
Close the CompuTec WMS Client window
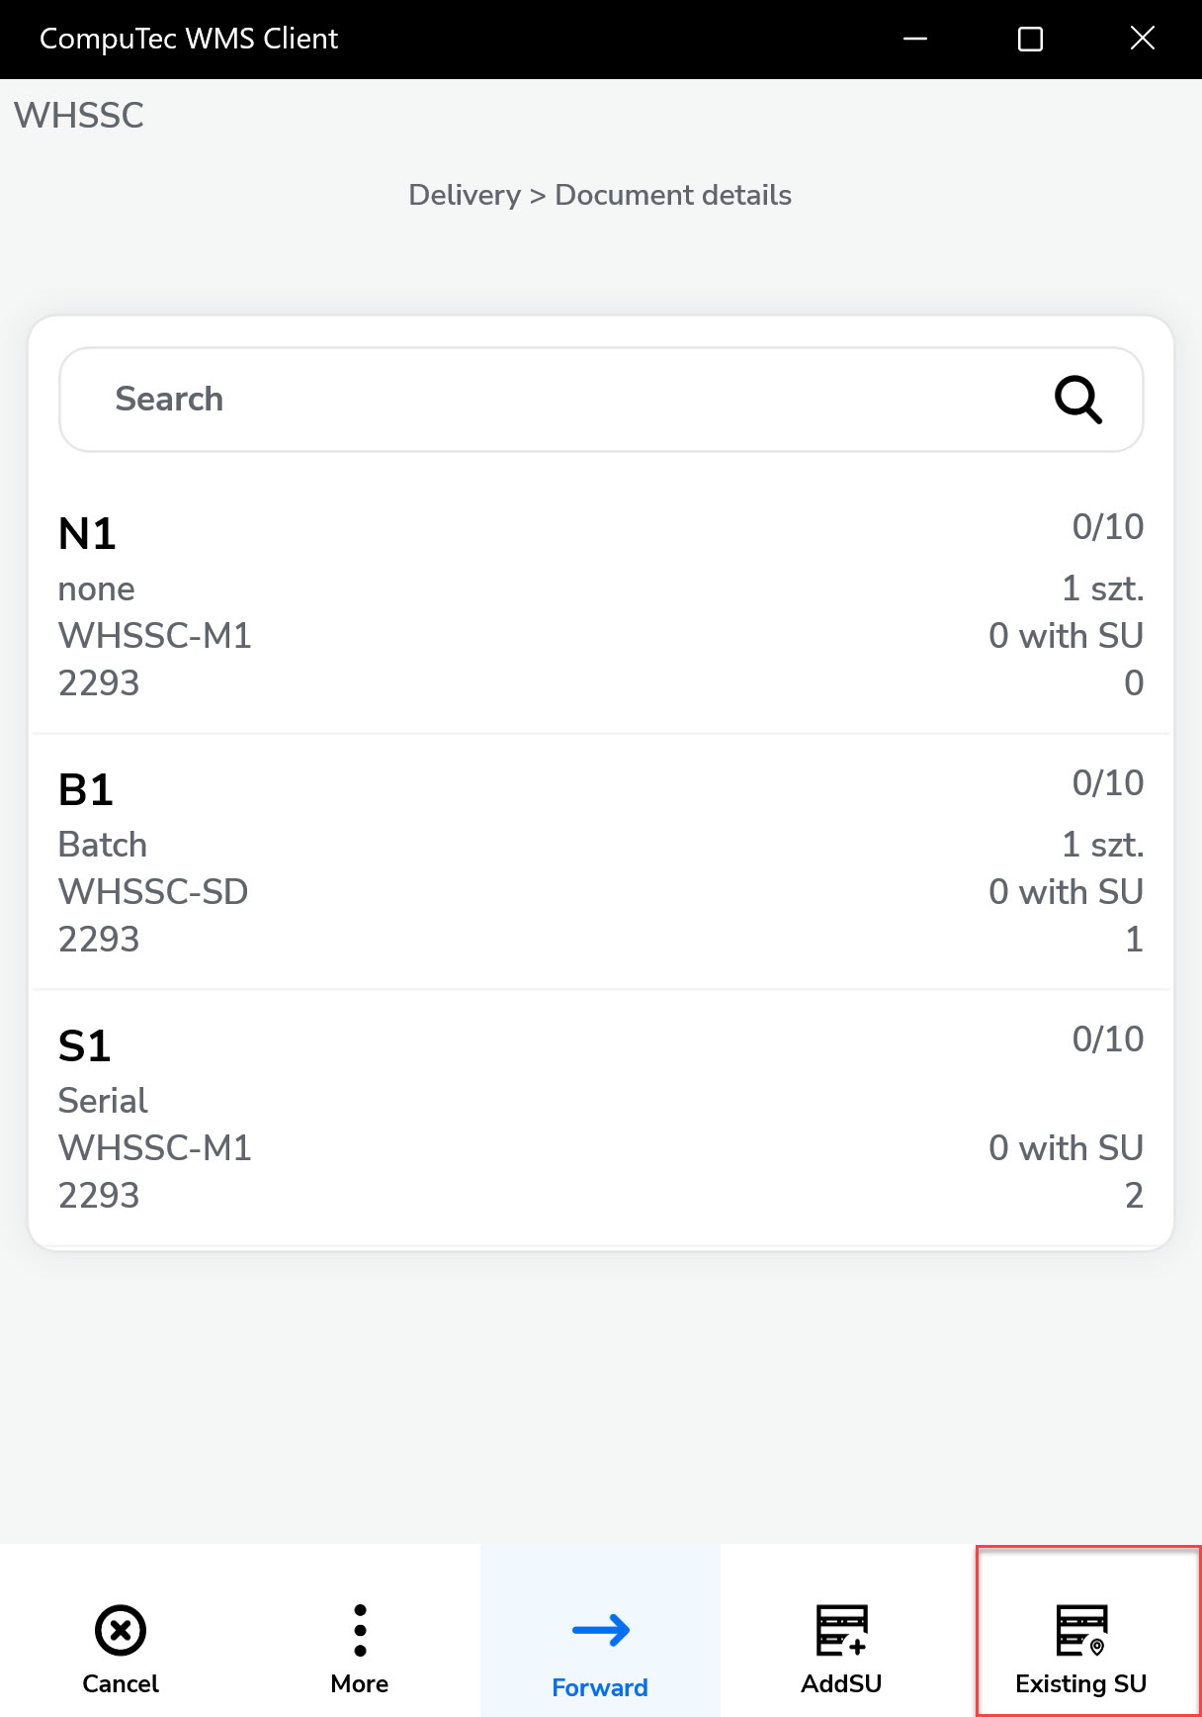click(1143, 39)
